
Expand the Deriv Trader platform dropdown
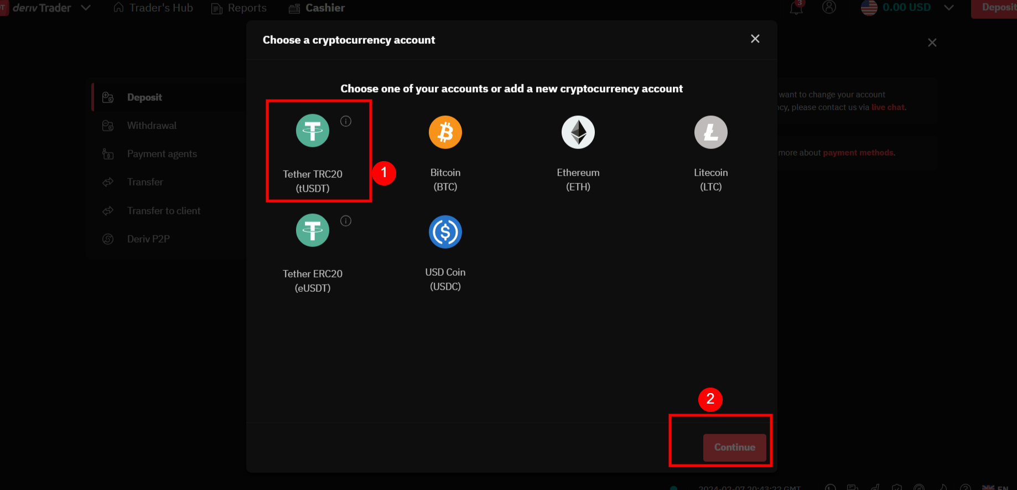click(x=86, y=8)
